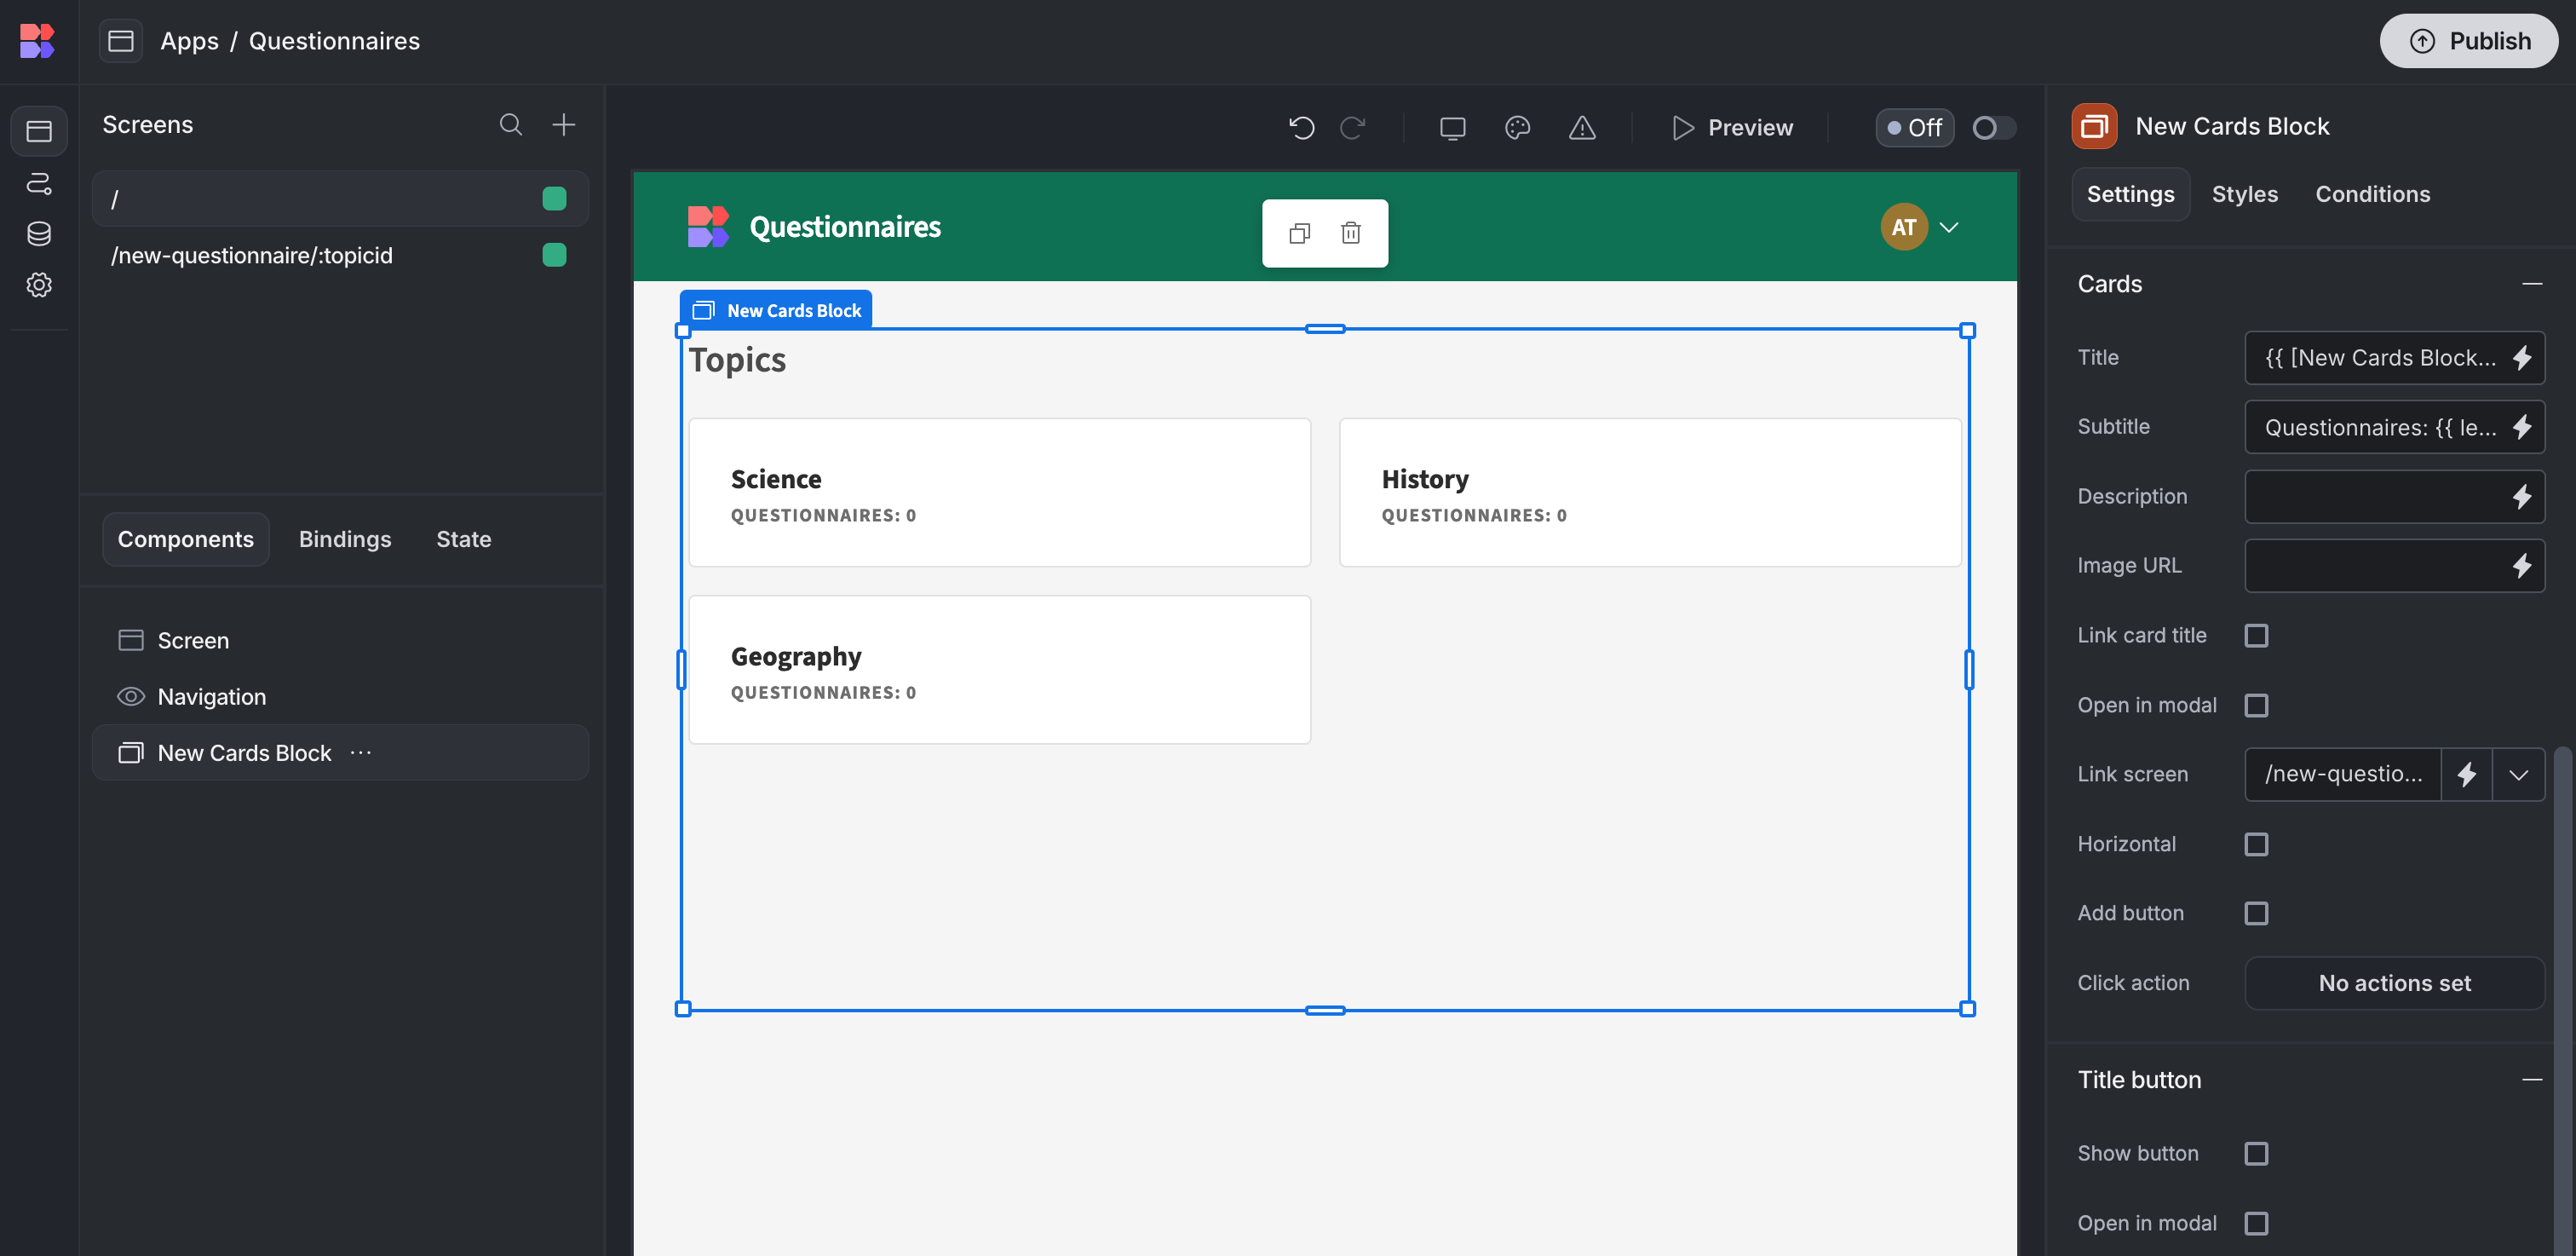Open the Automations sidebar icon
Screen dimensions: 2576x1256
point(39,183)
